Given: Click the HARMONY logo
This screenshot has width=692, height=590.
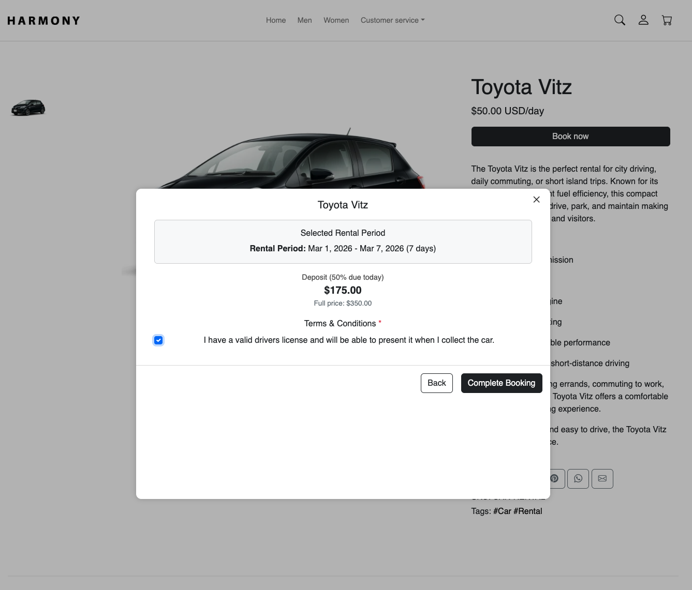Looking at the screenshot, I should pyautogui.click(x=44, y=21).
